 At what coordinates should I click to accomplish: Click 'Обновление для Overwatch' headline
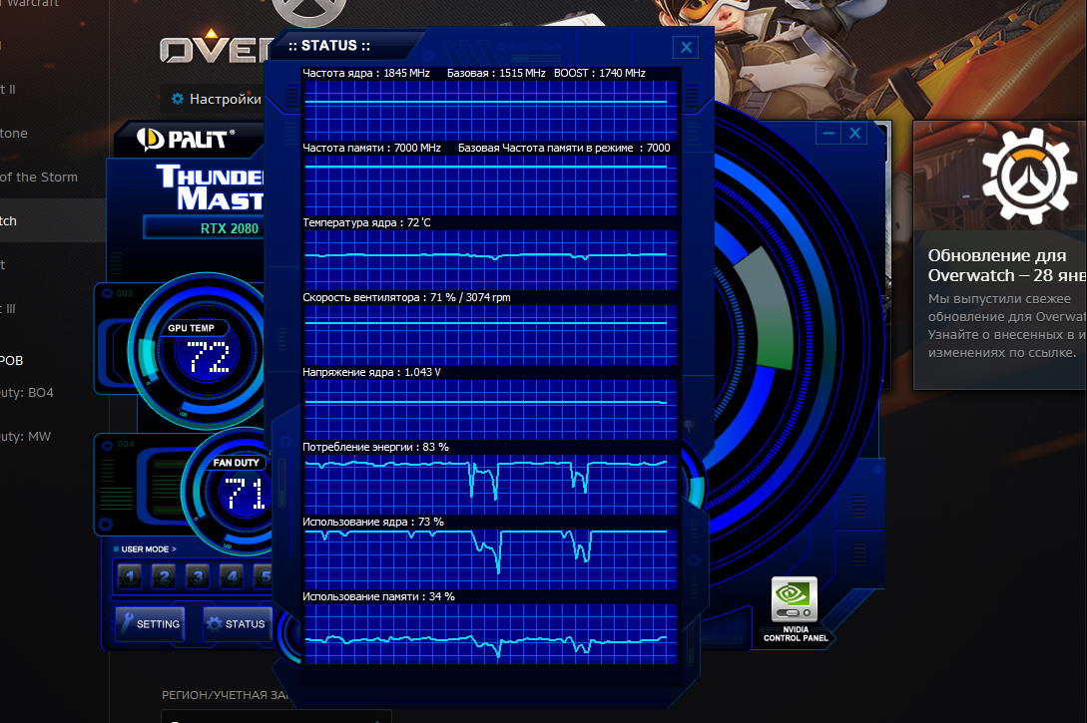(x=1006, y=265)
